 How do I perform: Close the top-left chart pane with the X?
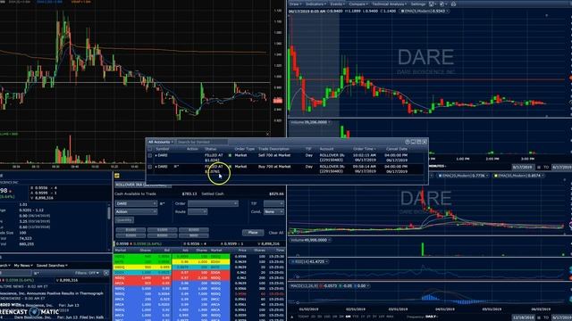(x=268, y=135)
